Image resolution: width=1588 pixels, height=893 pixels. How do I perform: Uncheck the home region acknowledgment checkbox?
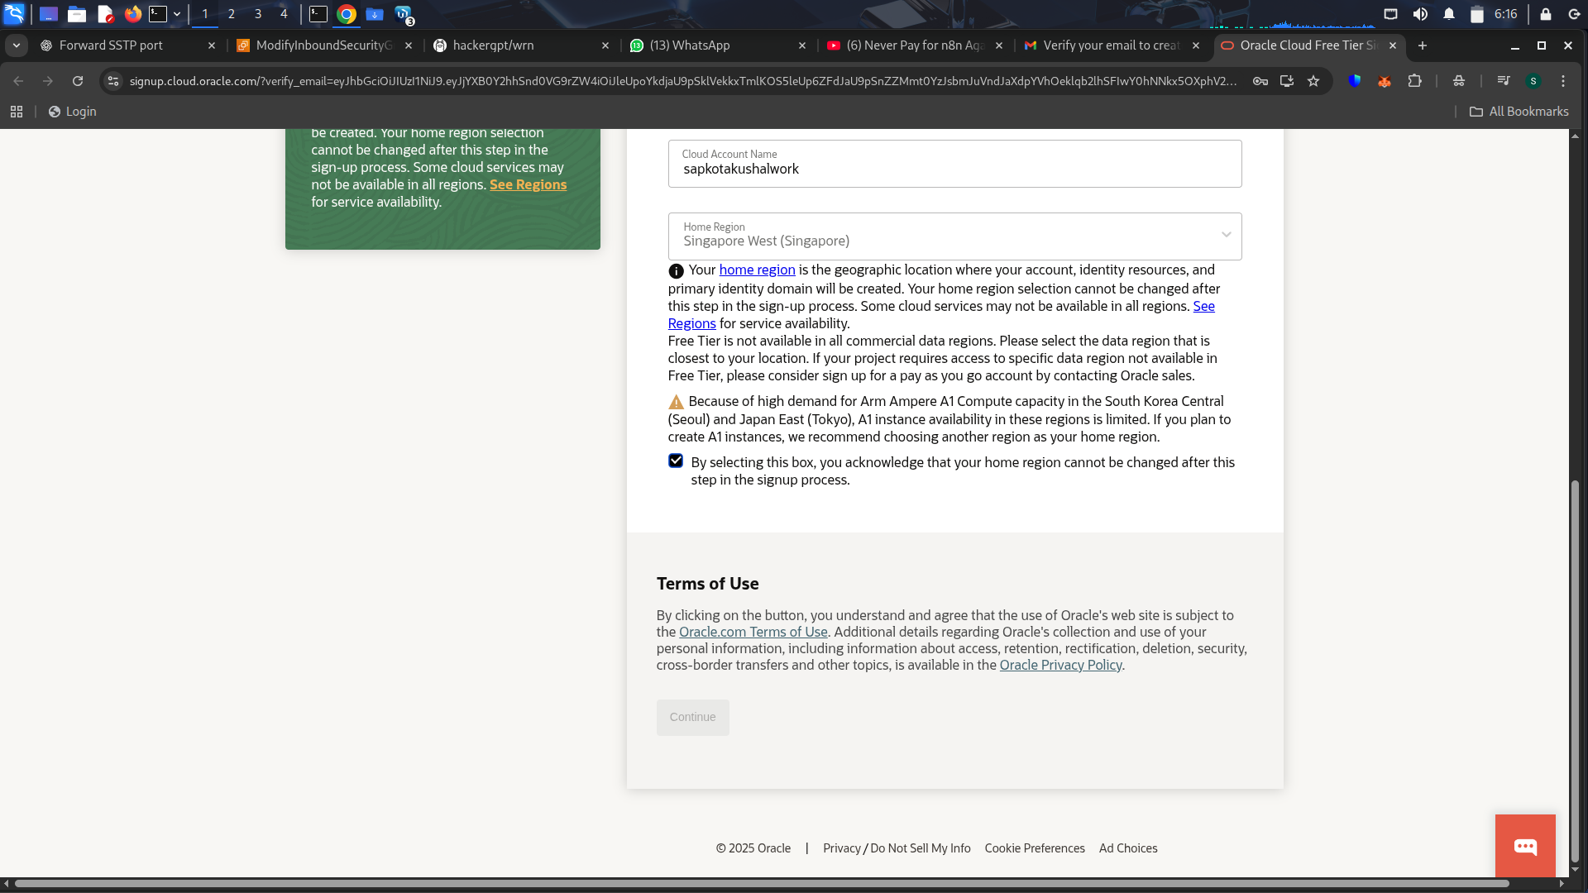[676, 461]
